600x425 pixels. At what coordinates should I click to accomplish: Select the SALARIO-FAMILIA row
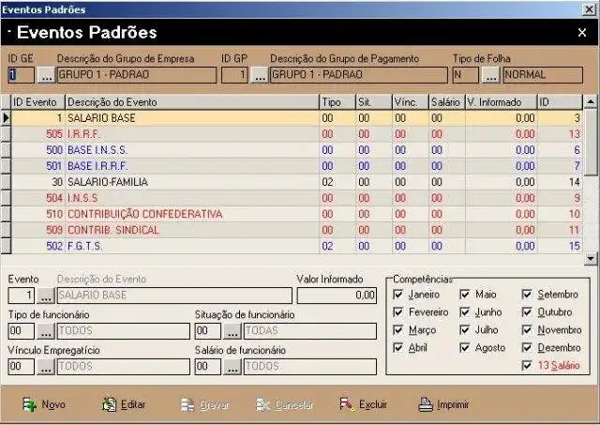(296, 182)
